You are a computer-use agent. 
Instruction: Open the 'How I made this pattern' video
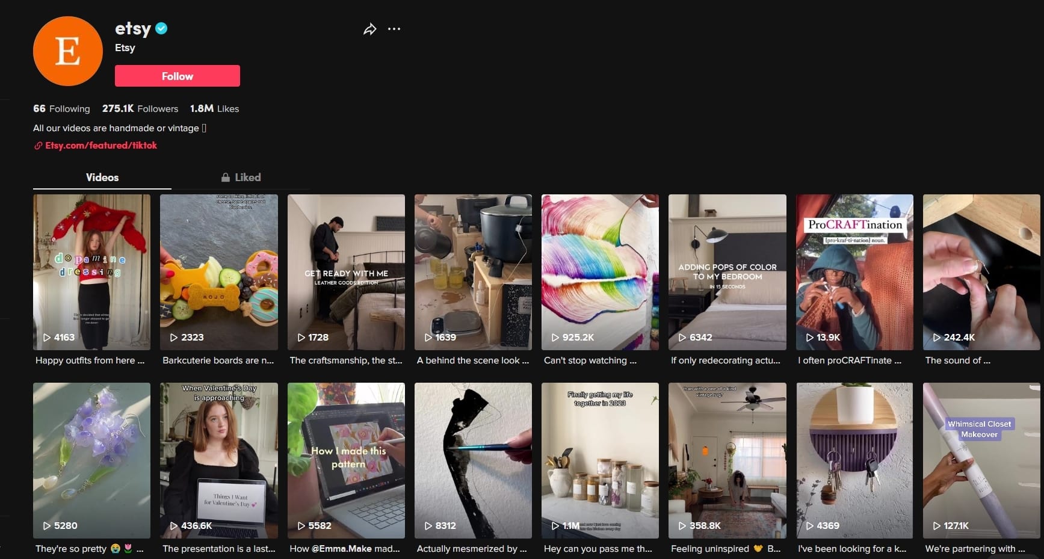(x=346, y=460)
